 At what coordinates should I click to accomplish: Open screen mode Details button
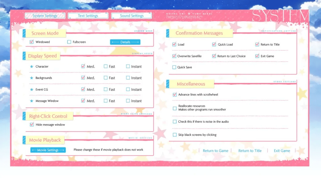[125, 42]
